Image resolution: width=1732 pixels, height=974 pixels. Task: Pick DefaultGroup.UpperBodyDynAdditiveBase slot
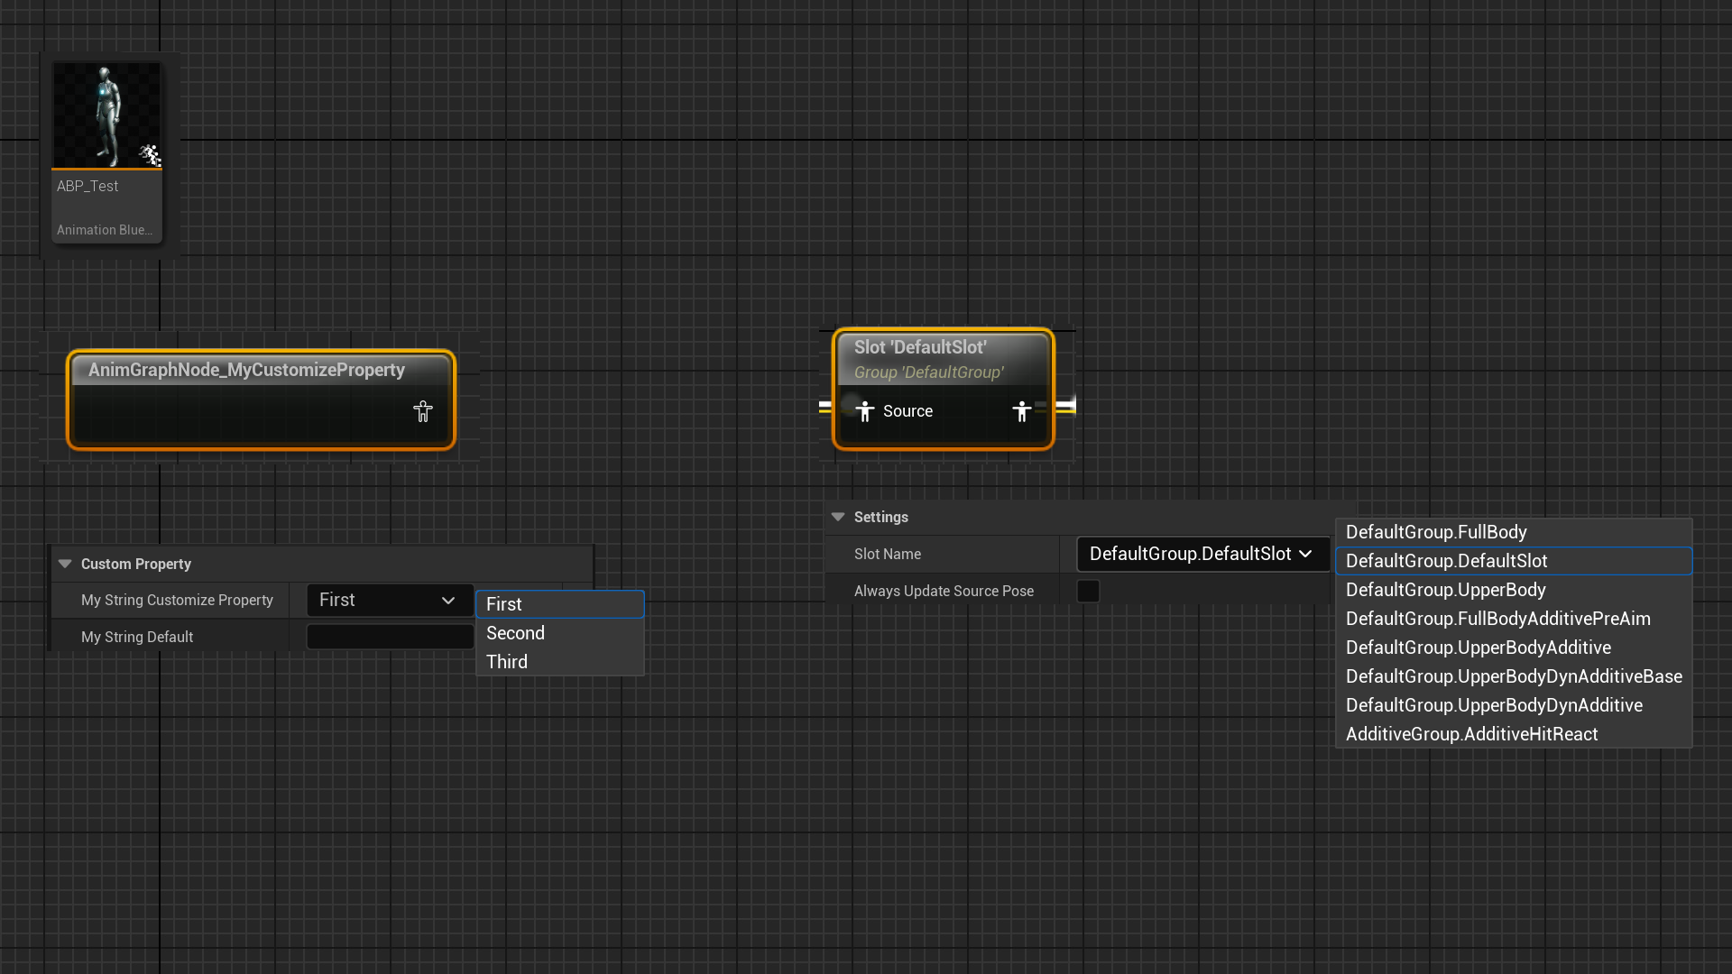1514,676
